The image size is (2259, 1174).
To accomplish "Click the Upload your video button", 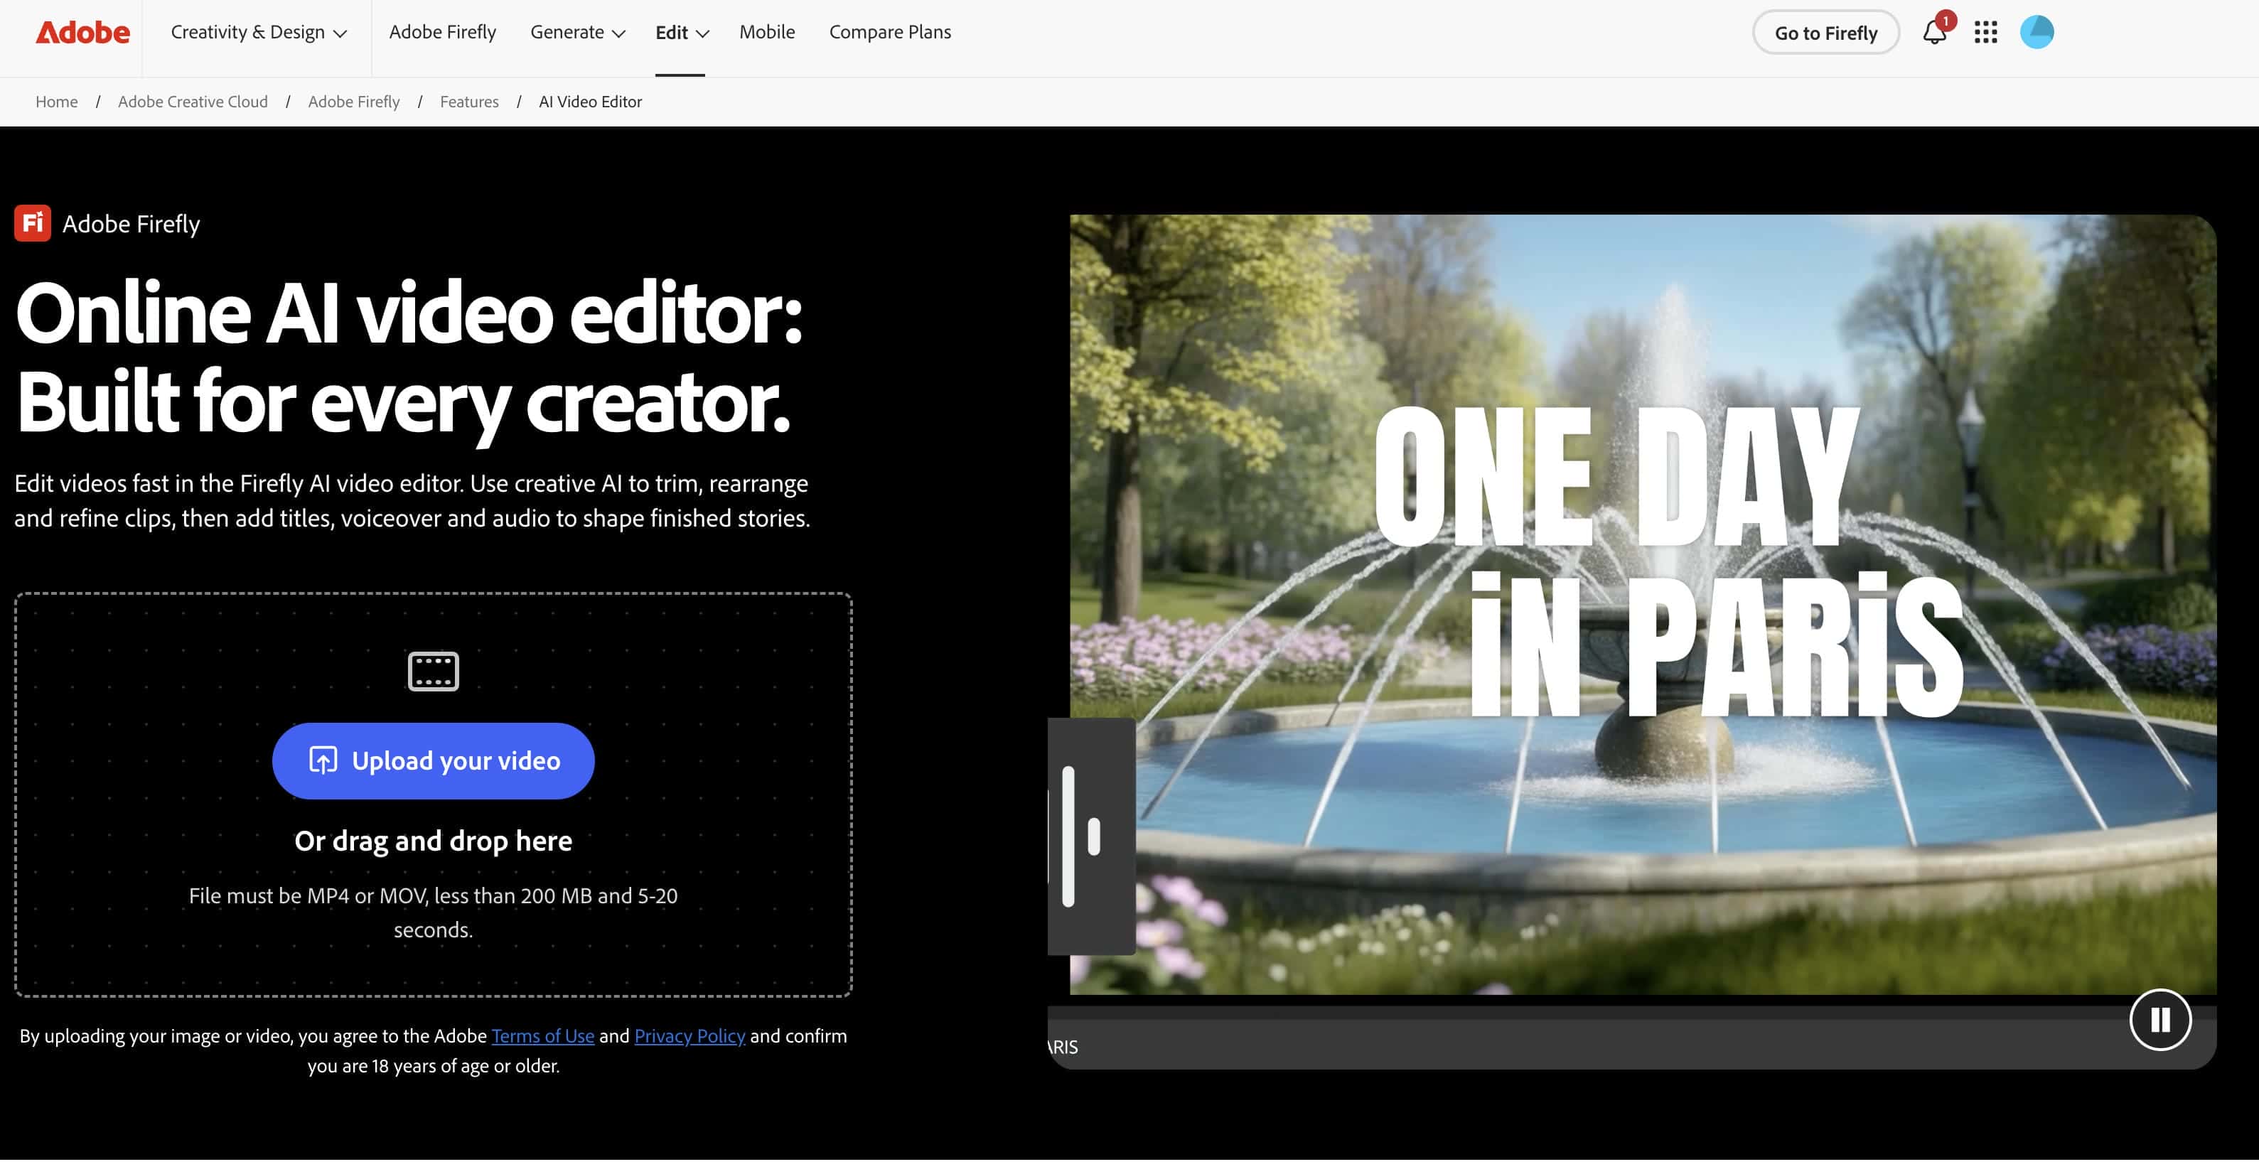I will pyautogui.click(x=433, y=761).
